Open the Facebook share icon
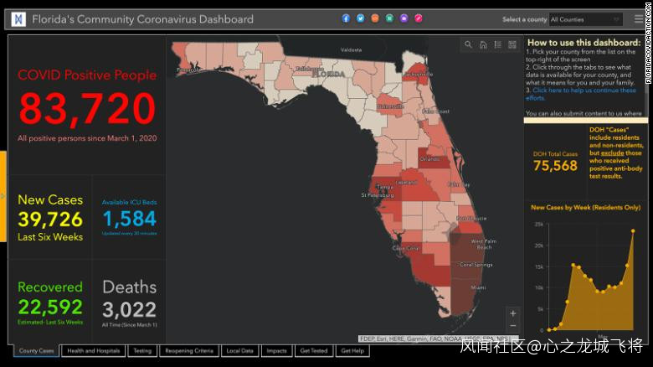Viewport: 653px width, 367px height. coord(346,18)
